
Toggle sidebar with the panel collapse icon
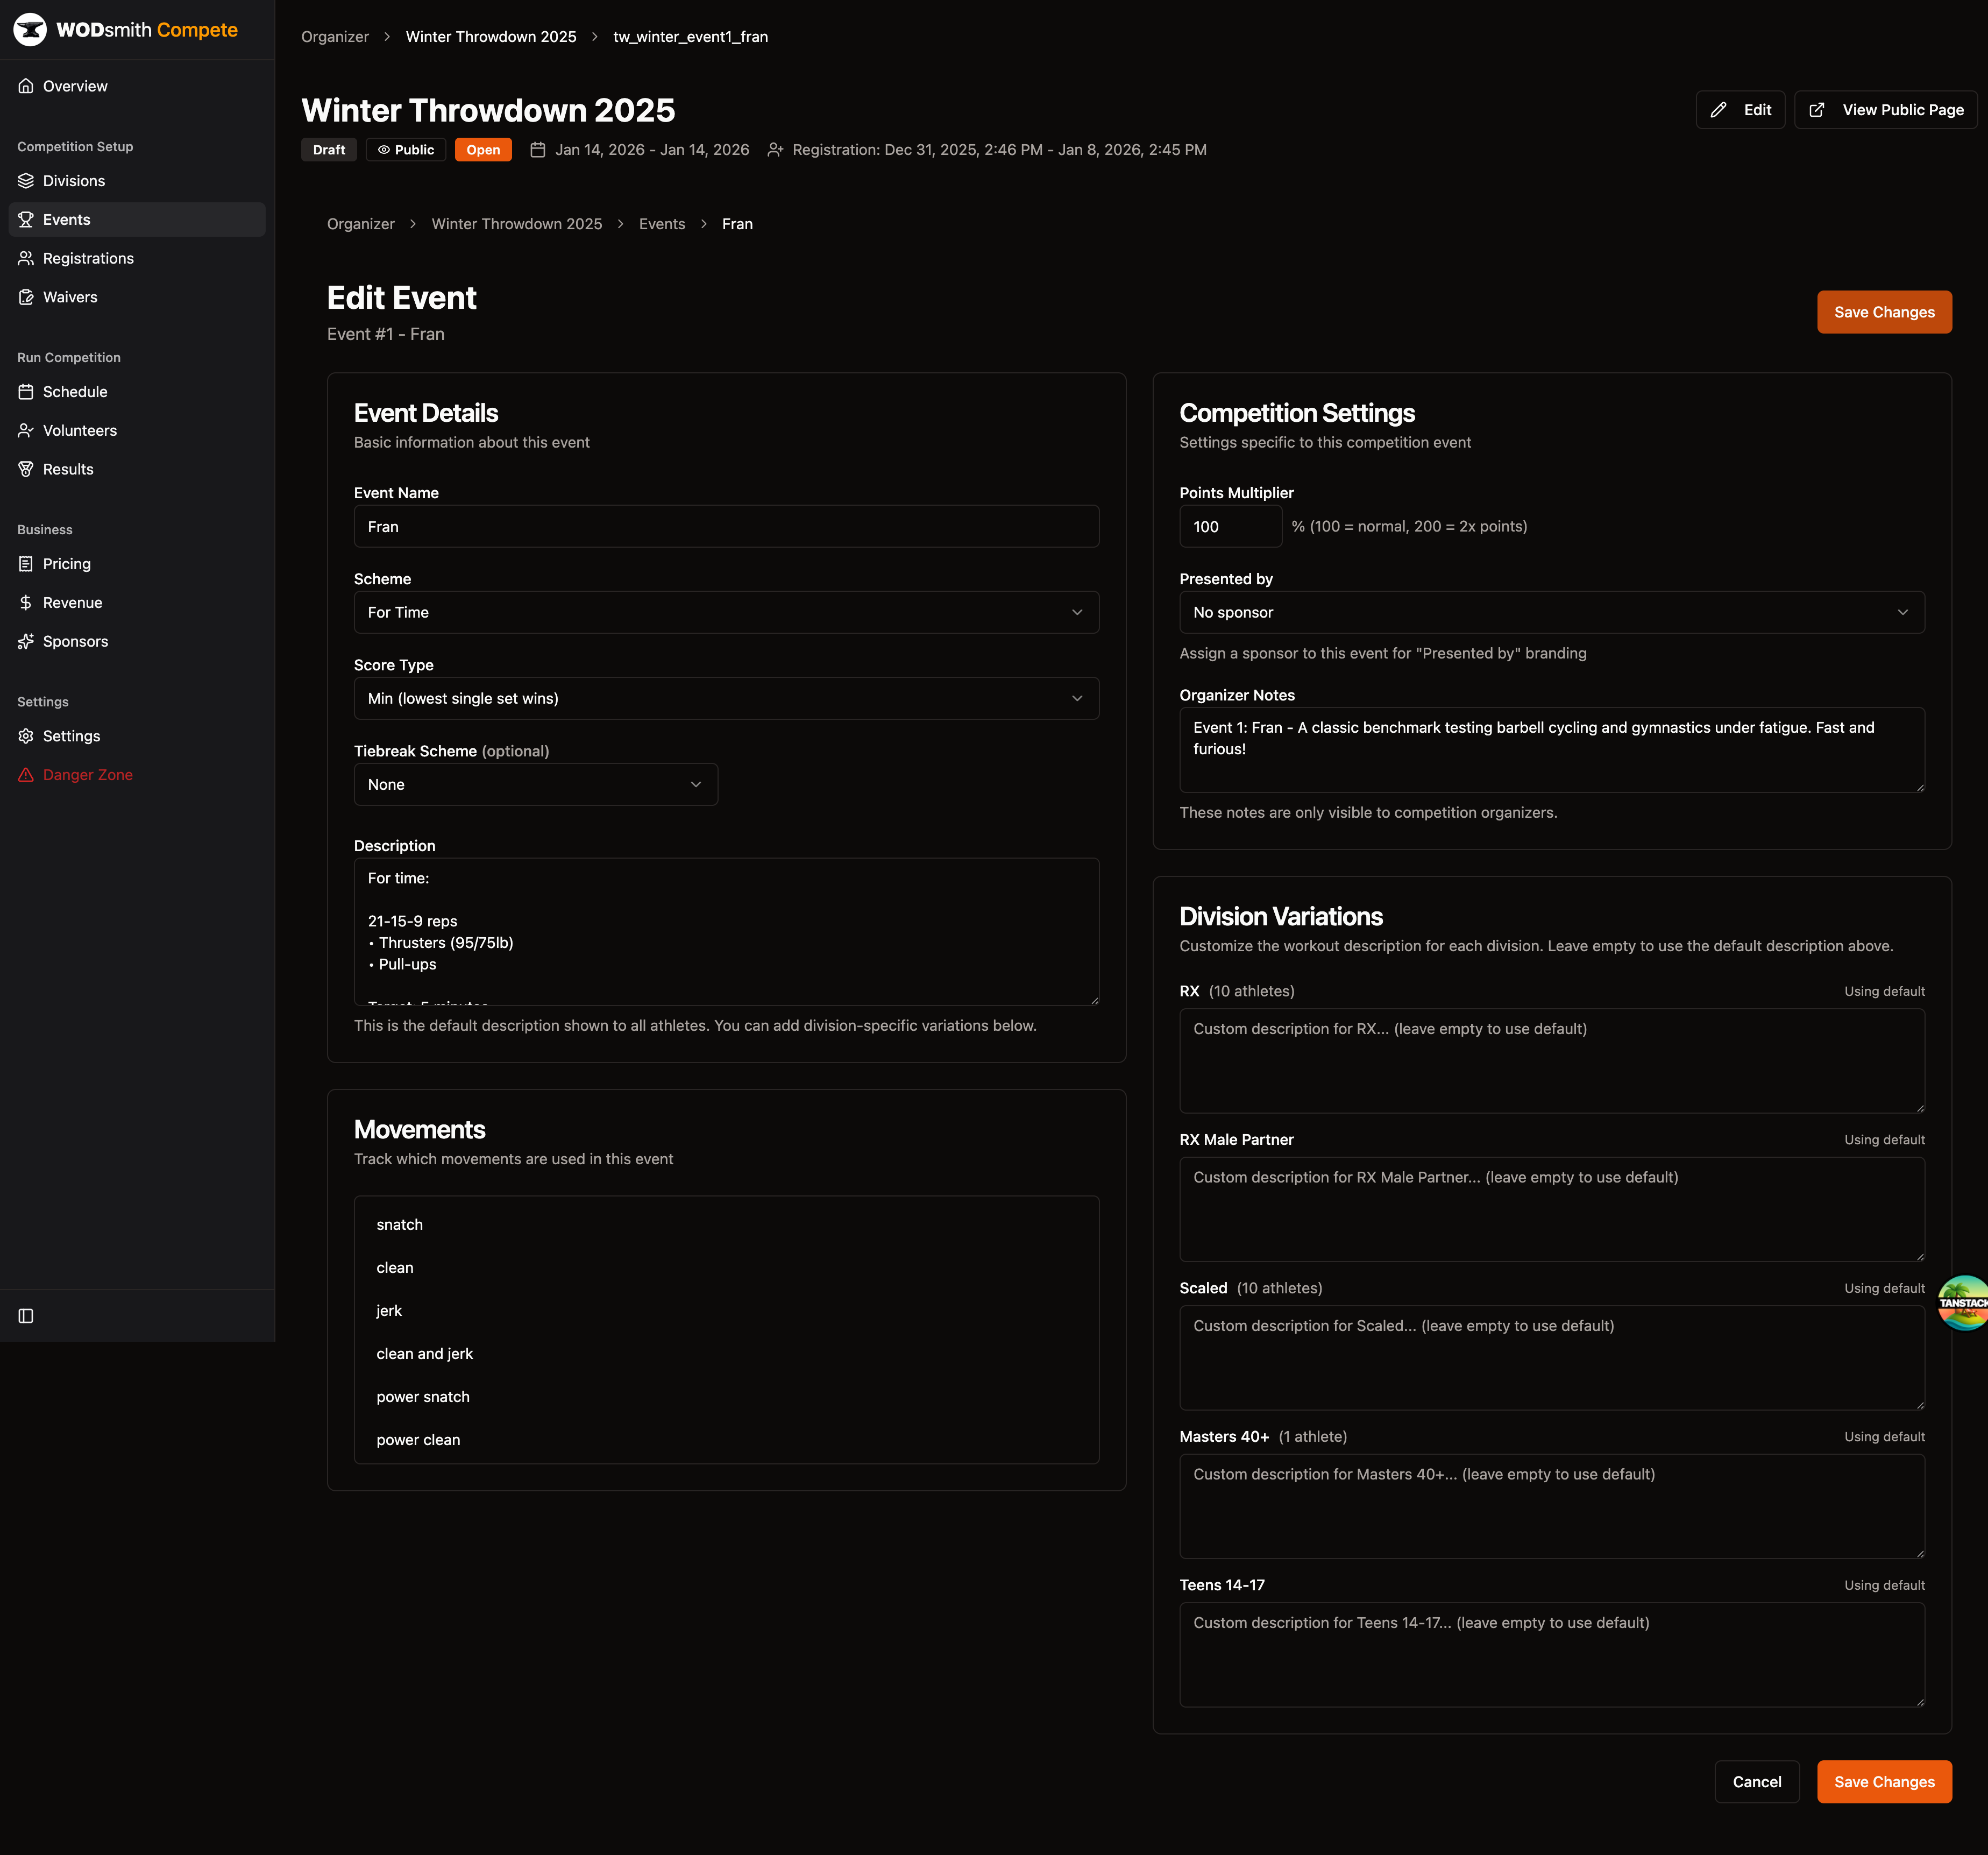[x=26, y=1316]
